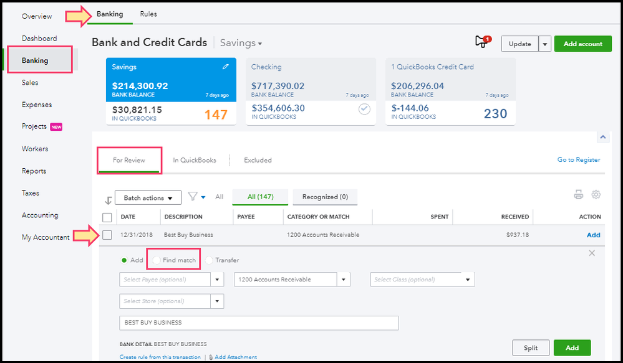Click the All filter label next to funnel
The width and height of the screenshot is (623, 363).
pyautogui.click(x=220, y=197)
